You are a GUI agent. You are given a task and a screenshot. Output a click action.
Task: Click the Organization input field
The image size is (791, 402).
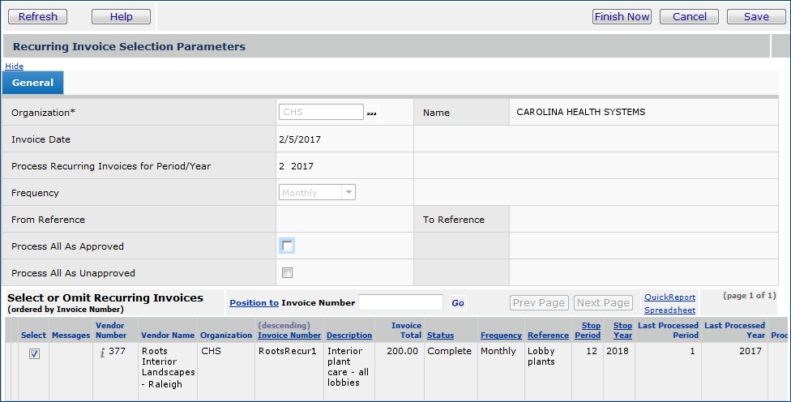pyautogui.click(x=321, y=112)
